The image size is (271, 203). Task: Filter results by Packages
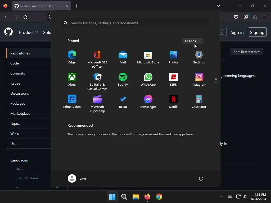pyautogui.click(x=29, y=103)
